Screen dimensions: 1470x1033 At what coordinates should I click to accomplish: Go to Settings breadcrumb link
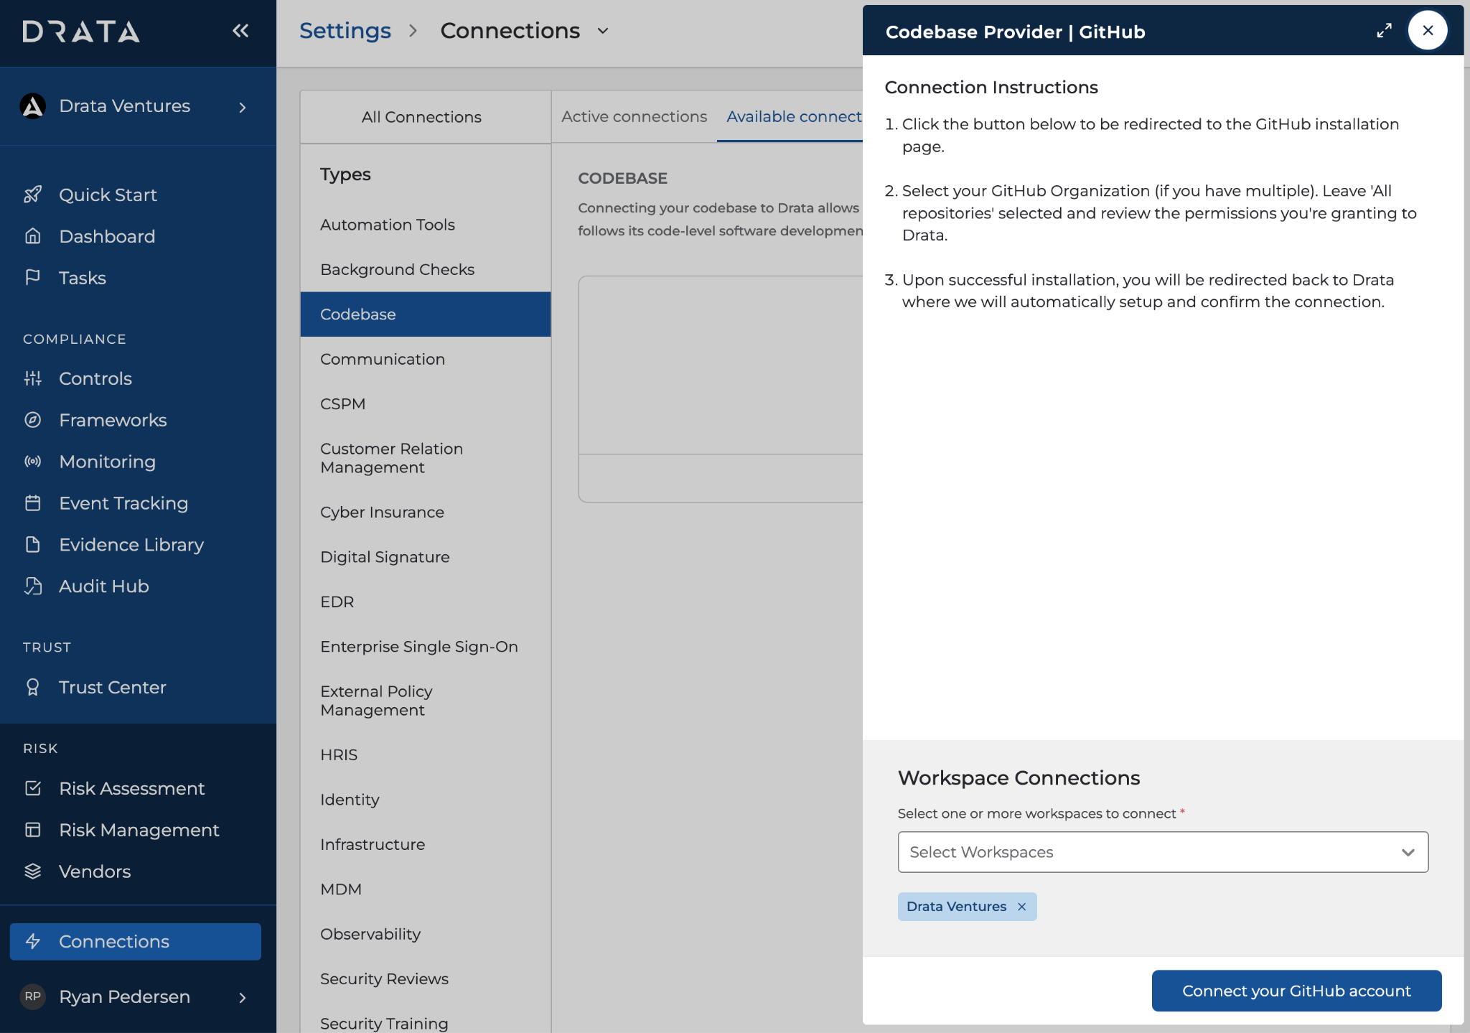pyautogui.click(x=345, y=31)
